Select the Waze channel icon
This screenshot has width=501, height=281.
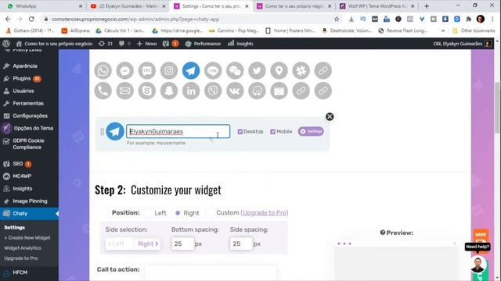tap(258, 91)
